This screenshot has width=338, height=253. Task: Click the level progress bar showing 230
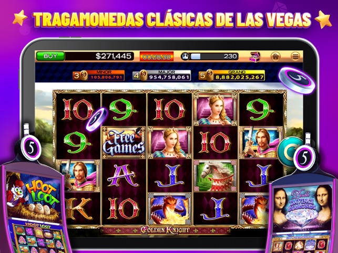coord(214,56)
